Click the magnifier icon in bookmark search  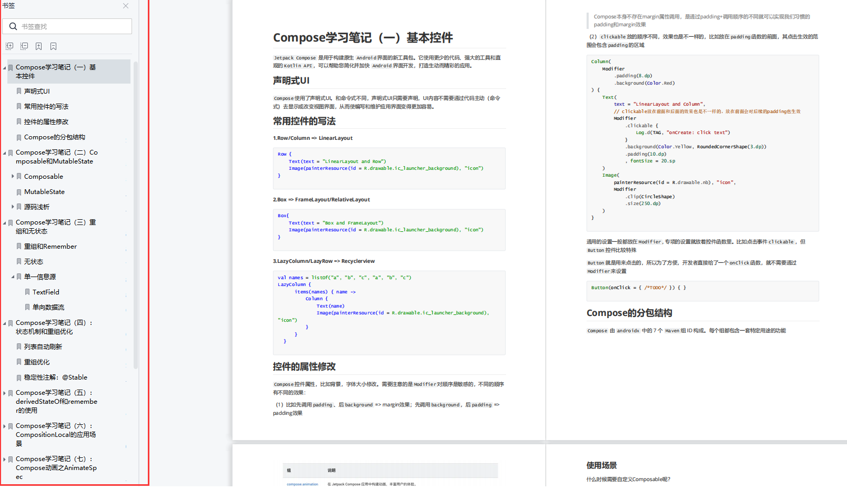[13, 26]
